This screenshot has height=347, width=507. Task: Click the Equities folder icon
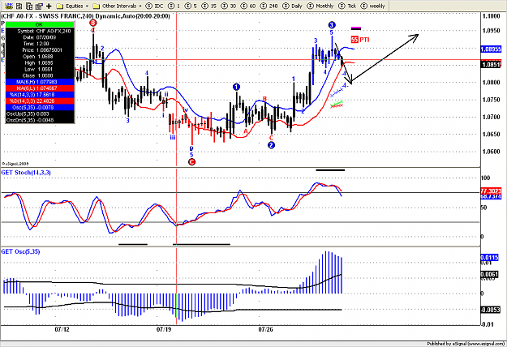(60, 6)
